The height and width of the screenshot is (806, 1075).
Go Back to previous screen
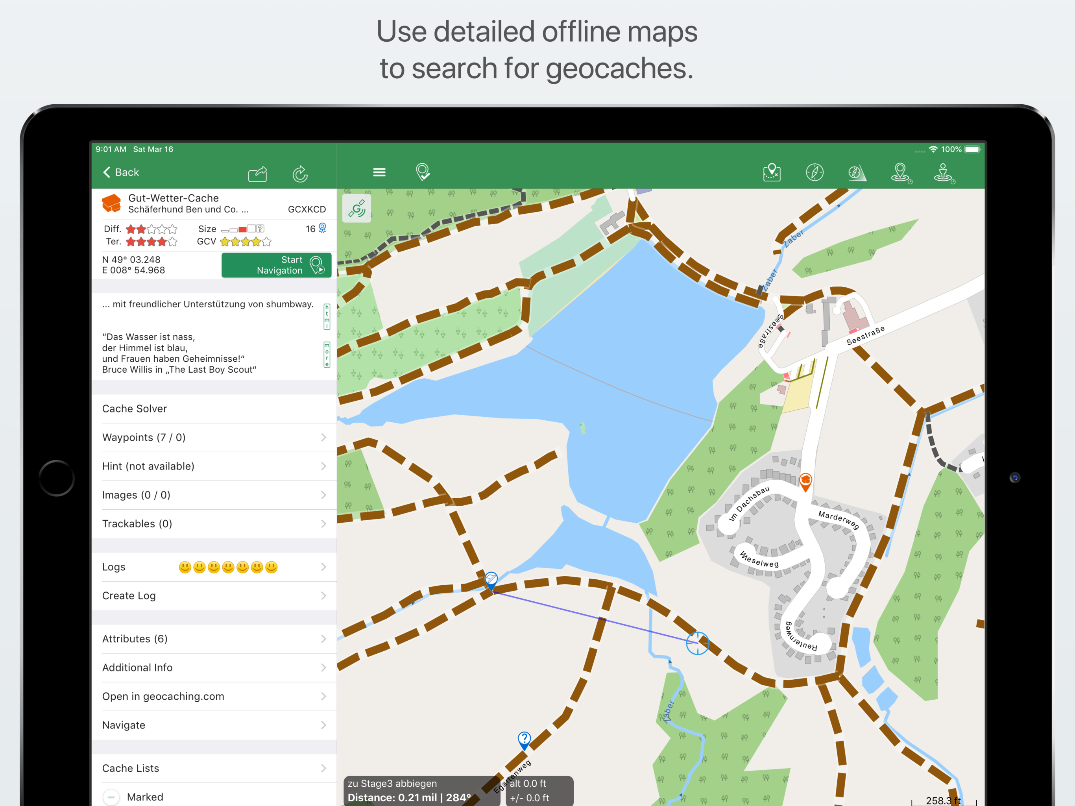coord(121,172)
